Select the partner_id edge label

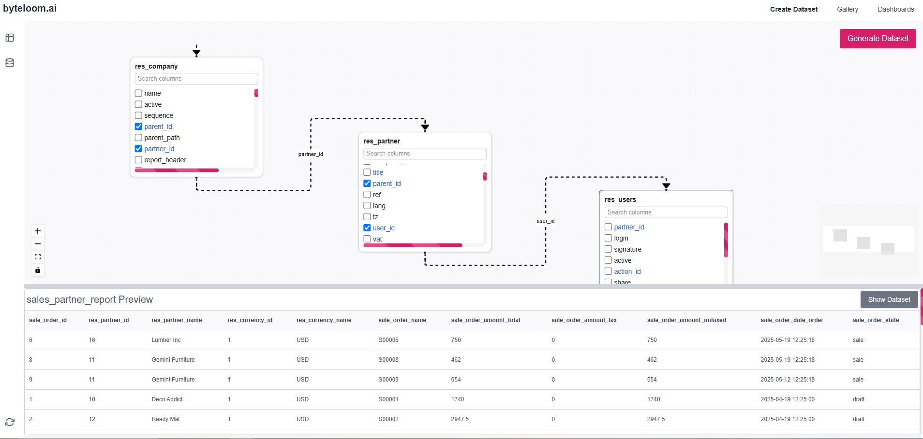pyautogui.click(x=311, y=154)
